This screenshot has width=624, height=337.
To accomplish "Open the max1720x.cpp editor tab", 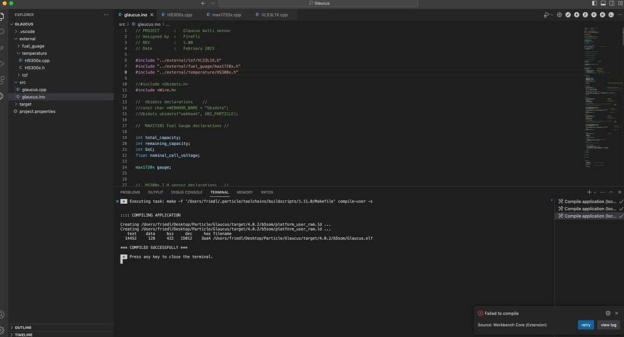I will click(x=227, y=15).
